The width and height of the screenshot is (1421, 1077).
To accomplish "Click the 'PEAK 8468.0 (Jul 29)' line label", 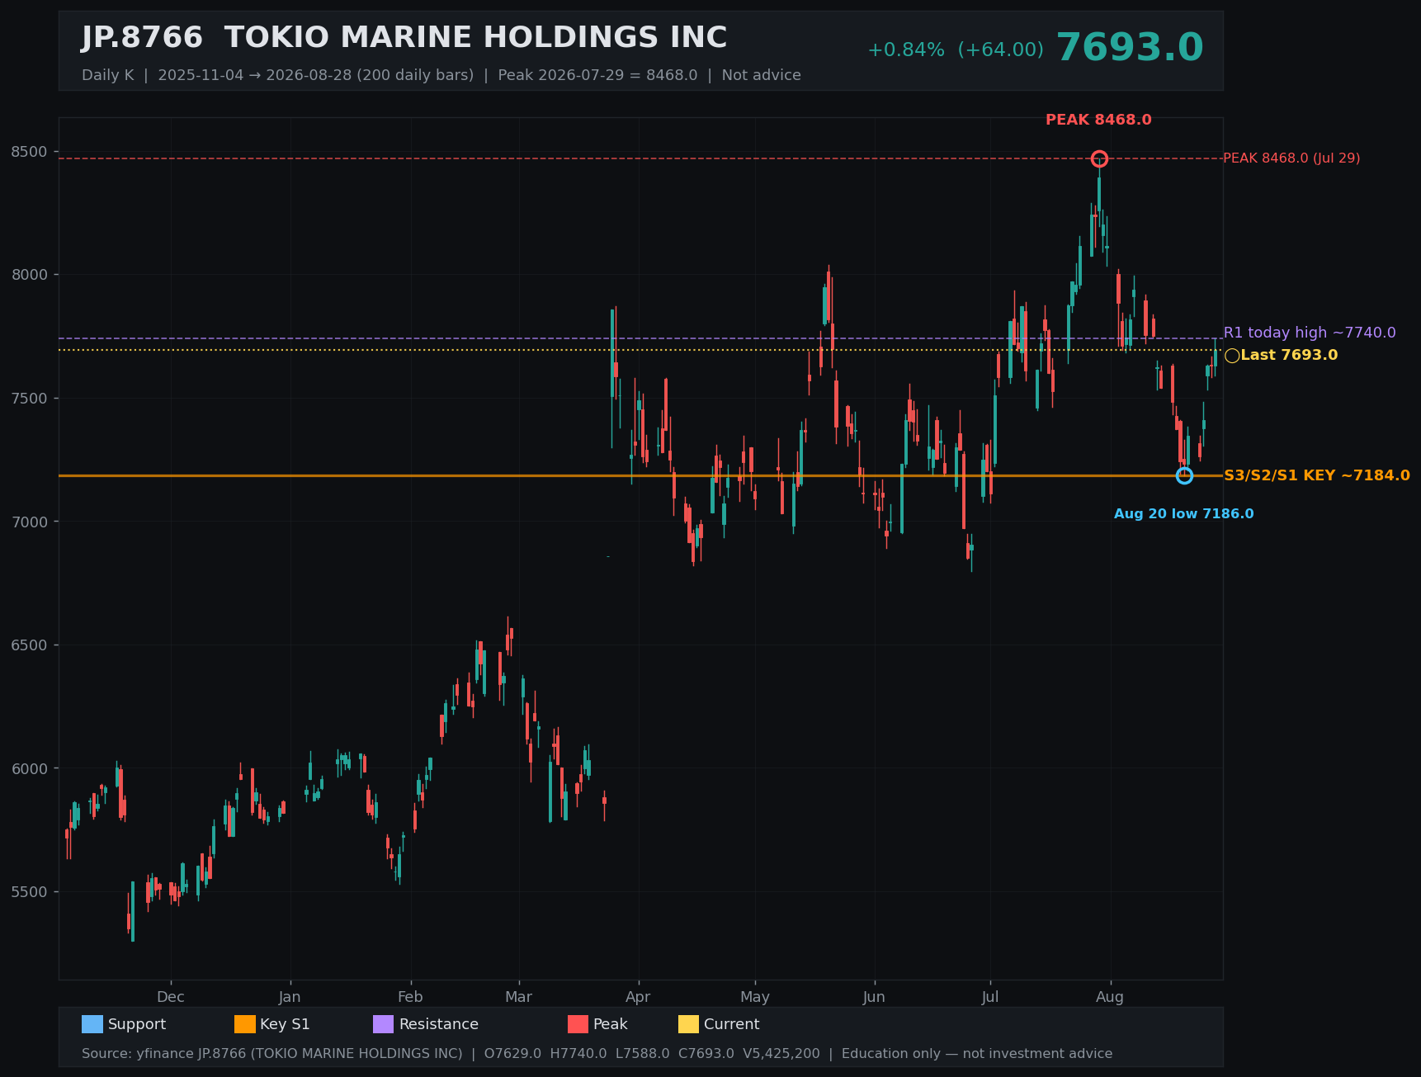I will pos(1291,158).
